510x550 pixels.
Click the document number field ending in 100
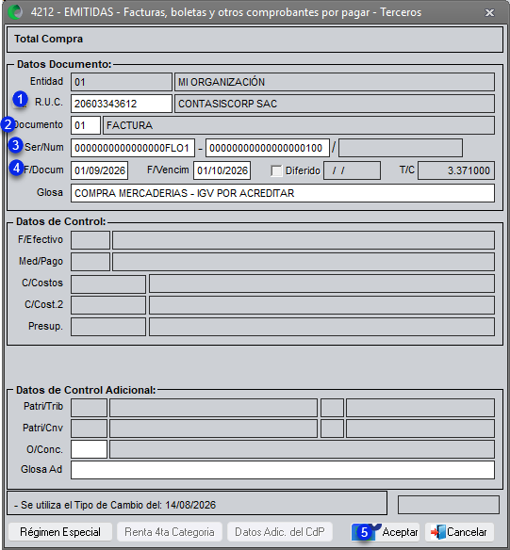[268, 148]
